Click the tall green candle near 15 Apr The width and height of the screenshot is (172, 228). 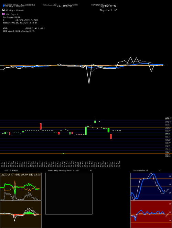tap(86, 131)
